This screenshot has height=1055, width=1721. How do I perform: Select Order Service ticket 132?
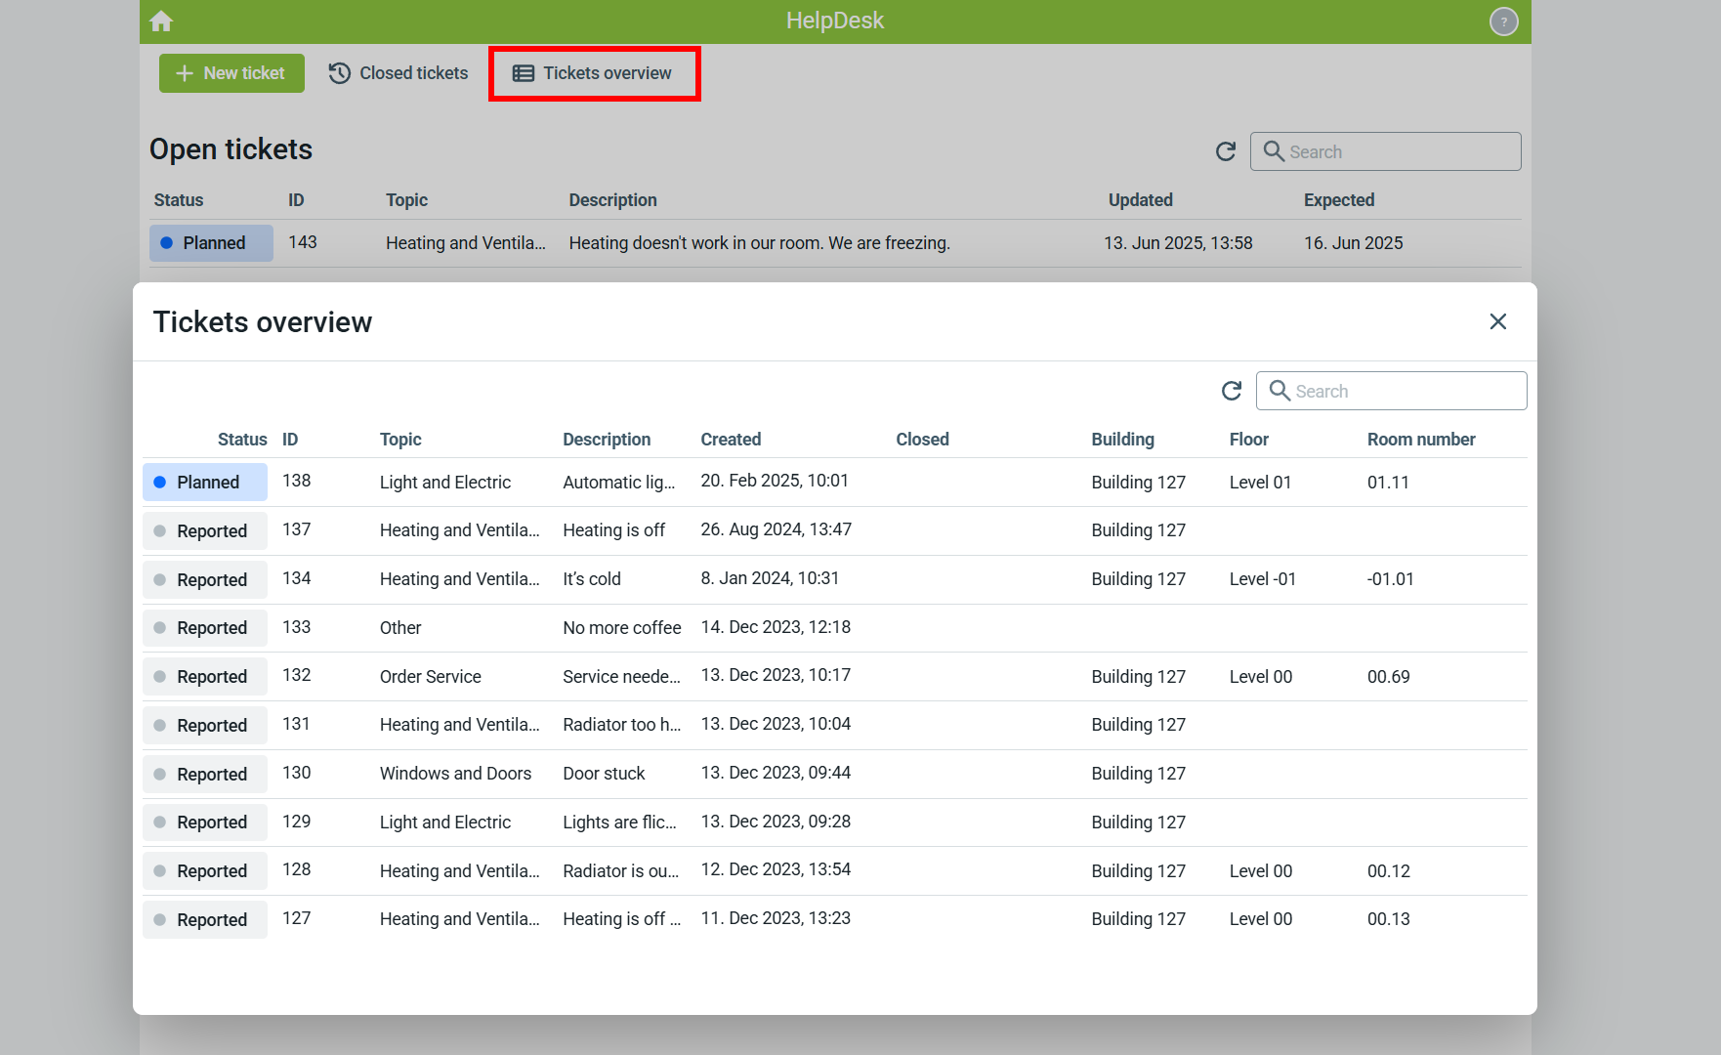coord(430,677)
